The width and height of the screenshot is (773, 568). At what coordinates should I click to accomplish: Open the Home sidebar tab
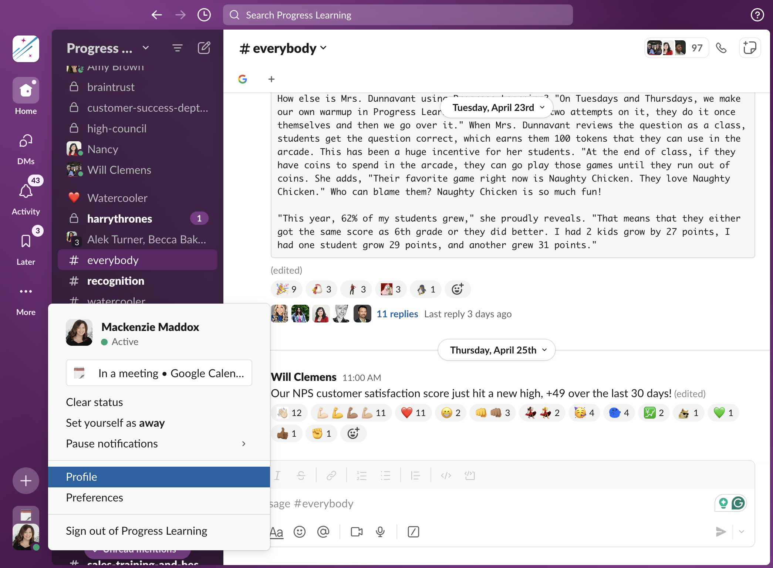(26, 97)
